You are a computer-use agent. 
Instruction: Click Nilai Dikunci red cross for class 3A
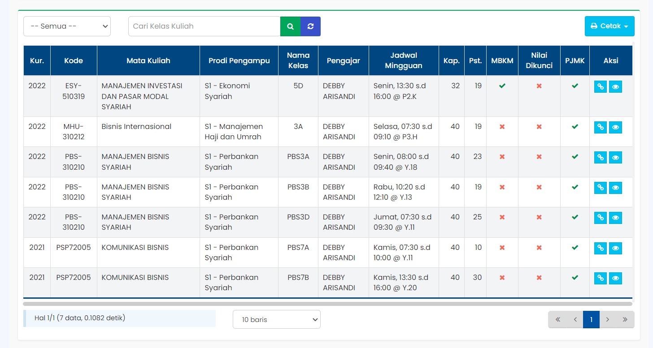click(x=539, y=127)
